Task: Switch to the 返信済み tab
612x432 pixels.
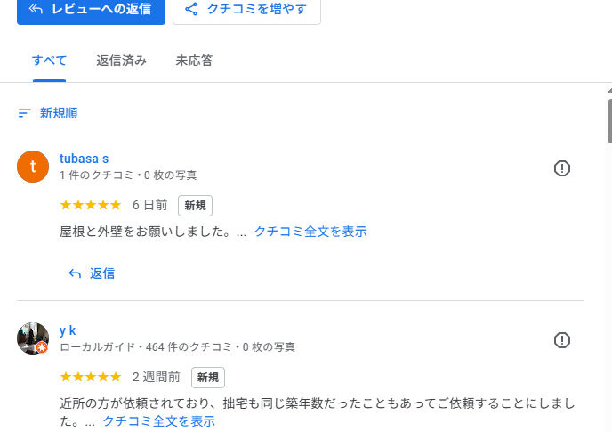Action: click(121, 61)
